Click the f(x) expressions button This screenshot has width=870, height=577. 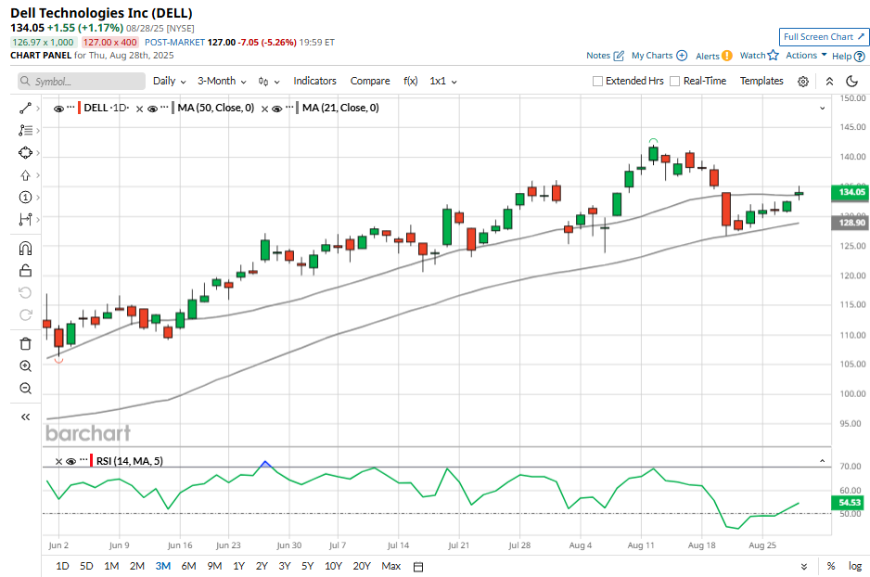pyautogui.click(x=411, y=81)
